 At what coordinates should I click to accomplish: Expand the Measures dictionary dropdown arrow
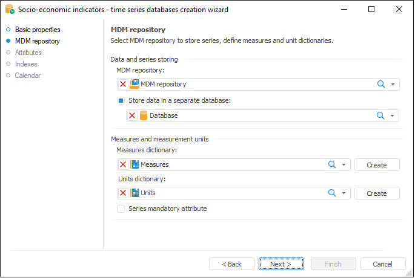[344, 164]
